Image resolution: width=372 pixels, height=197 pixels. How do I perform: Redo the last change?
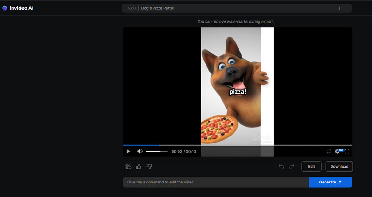[x=292, y=167]
